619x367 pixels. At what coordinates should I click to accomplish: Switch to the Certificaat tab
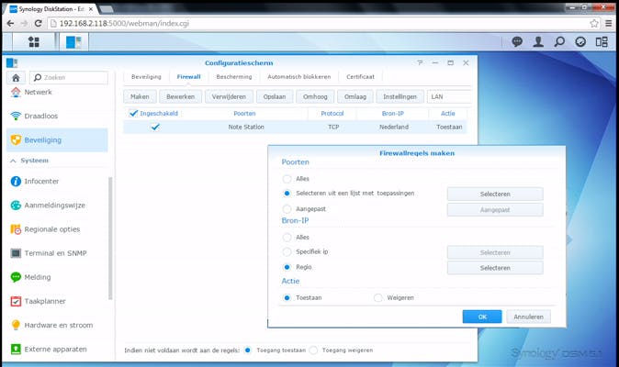click(360, 77)
